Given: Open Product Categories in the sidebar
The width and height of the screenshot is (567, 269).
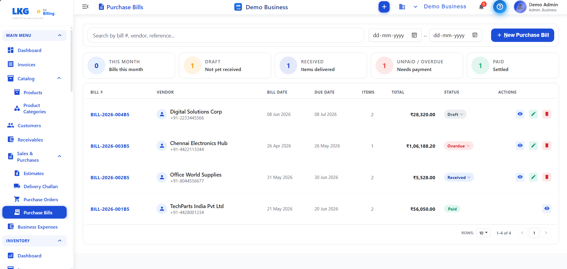Looking at the screenshot, I should (35, 108).
